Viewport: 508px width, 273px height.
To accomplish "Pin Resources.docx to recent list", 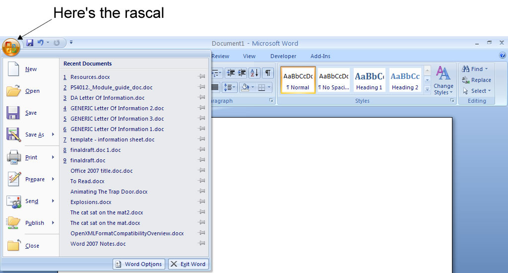I will [201, 76].
